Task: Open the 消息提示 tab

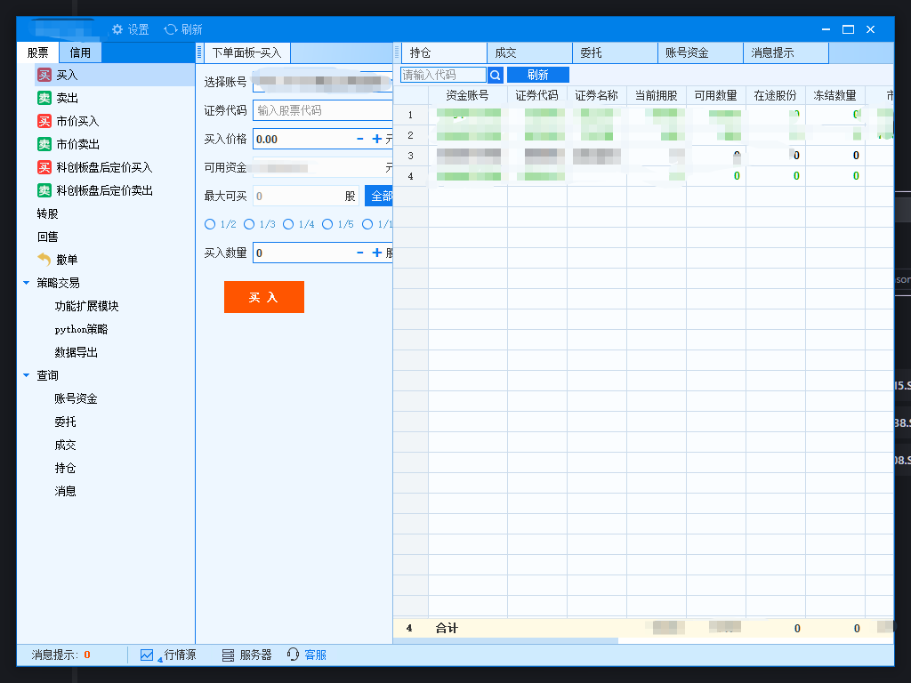Action: pos(786,52)
